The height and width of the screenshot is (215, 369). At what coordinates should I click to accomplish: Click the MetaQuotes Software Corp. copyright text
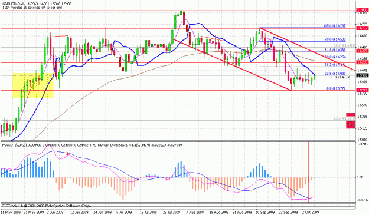pos(46,206)
